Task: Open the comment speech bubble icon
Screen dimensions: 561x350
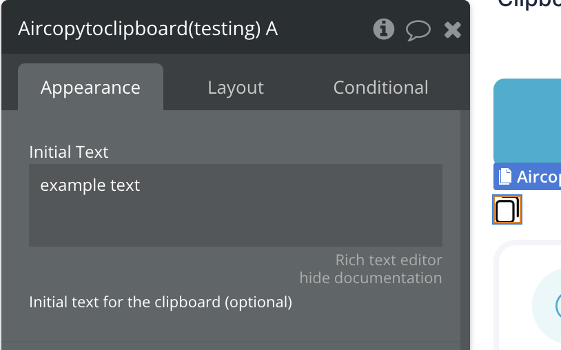Action: coord(418,29)
